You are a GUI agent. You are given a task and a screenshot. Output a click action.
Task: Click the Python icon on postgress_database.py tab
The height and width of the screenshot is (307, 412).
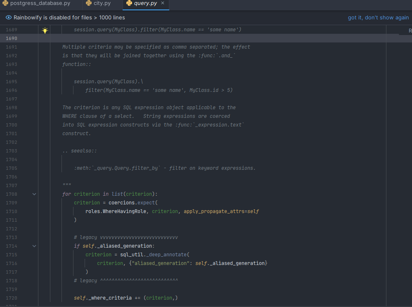tap(6, 3)
